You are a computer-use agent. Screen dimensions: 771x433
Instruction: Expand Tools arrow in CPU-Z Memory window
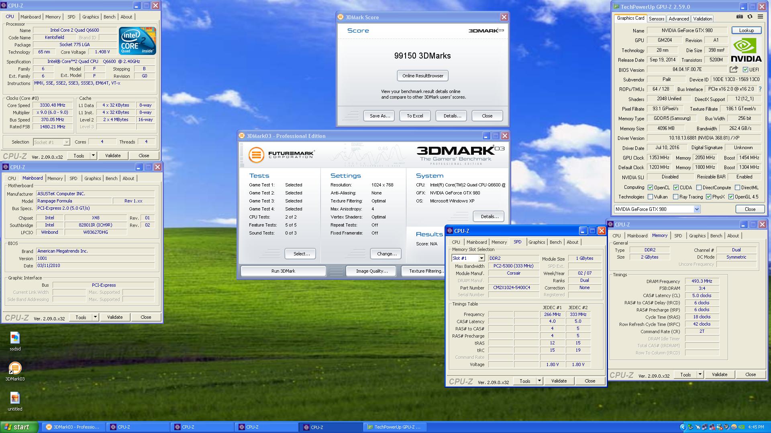click(700, 374)
